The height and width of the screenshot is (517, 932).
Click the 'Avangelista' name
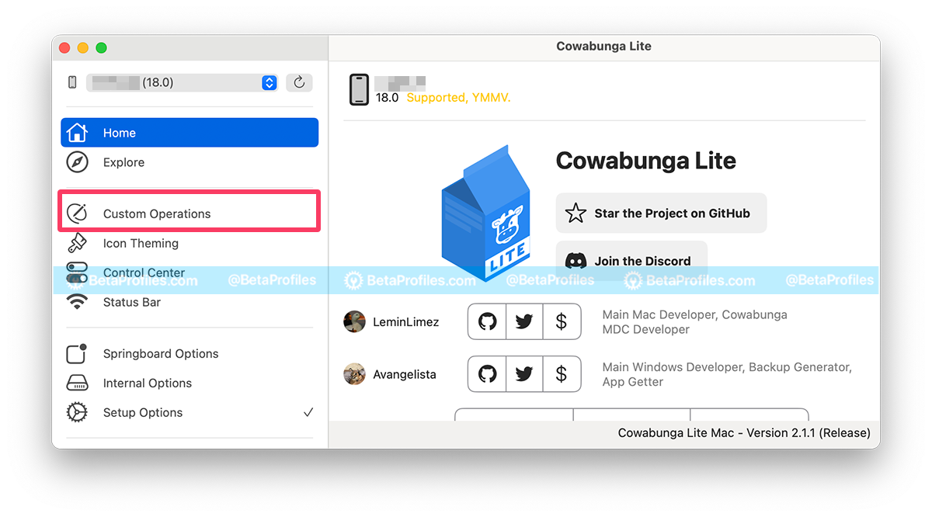405,374
